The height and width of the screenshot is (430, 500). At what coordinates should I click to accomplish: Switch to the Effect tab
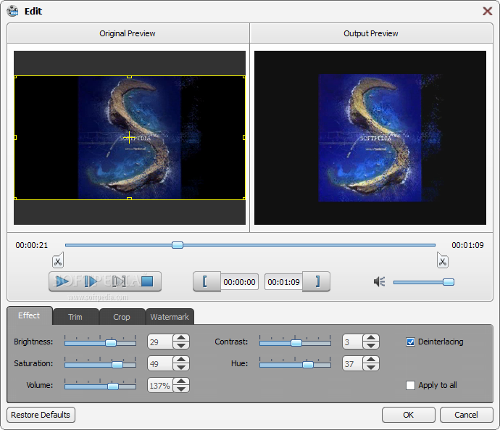(29, 315)
